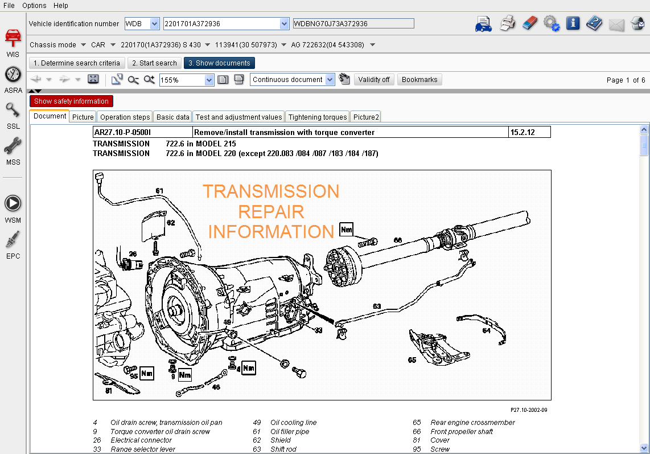
Task: Open the help book icon
Action: tap(594, 23)
